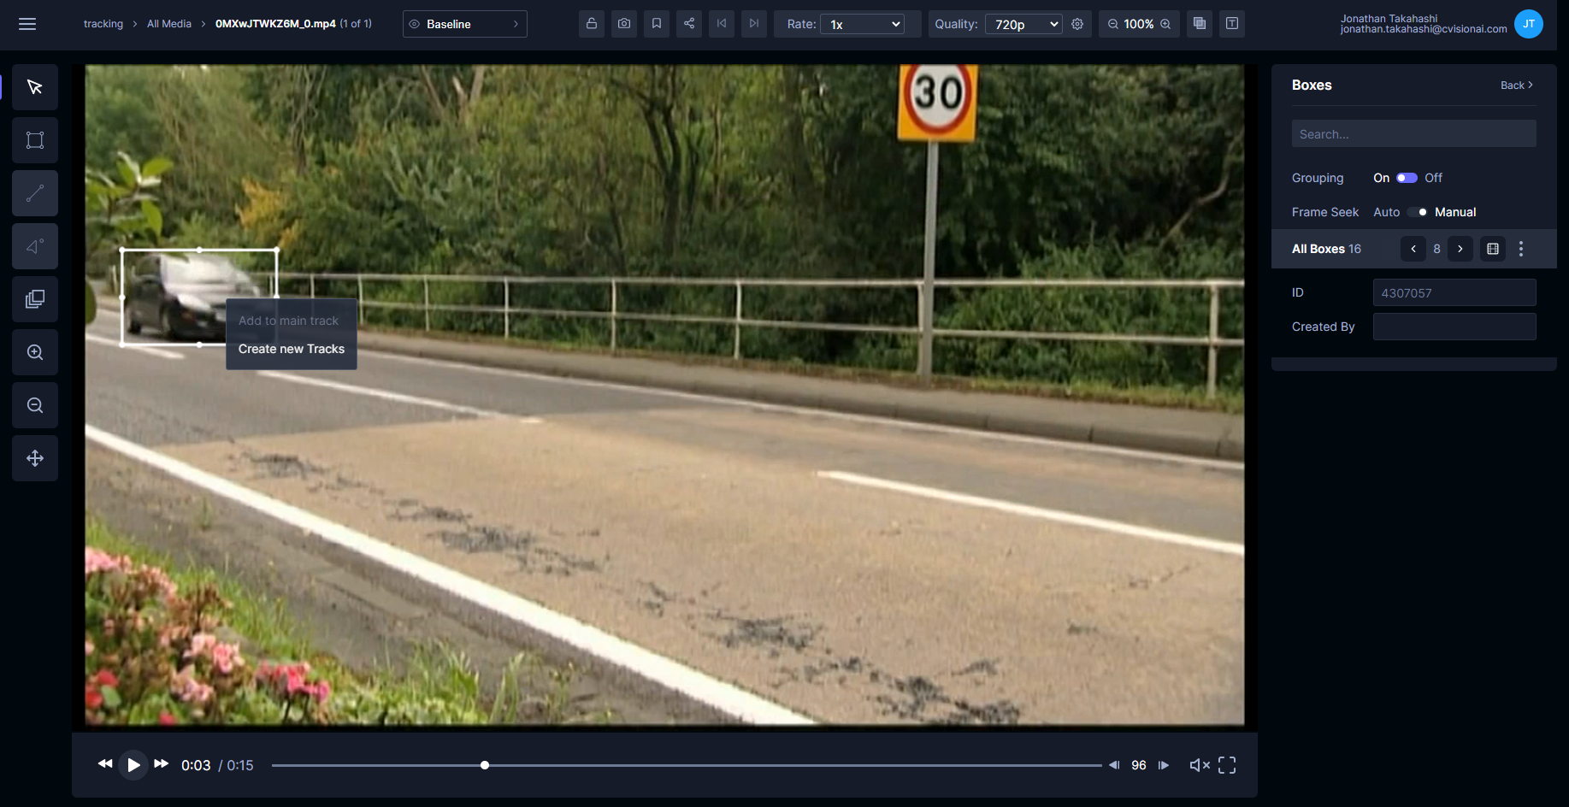Viewport: 1569px width, 807px height.
Task: Click the 100% zoom level text
Action: click(x=1139, y=24)
